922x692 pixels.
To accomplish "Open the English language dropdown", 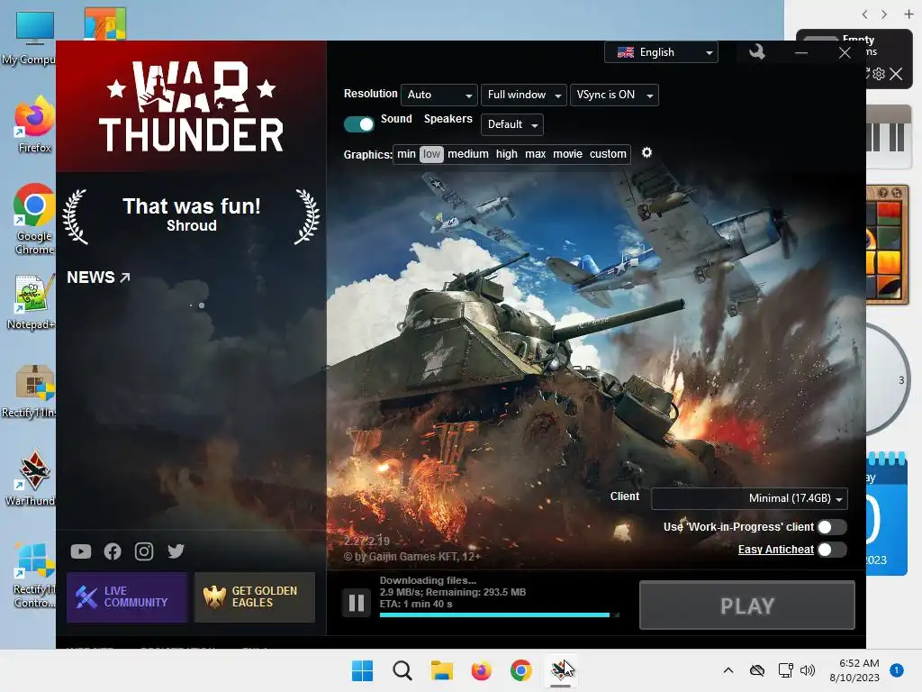I will (x=661, y=52).
